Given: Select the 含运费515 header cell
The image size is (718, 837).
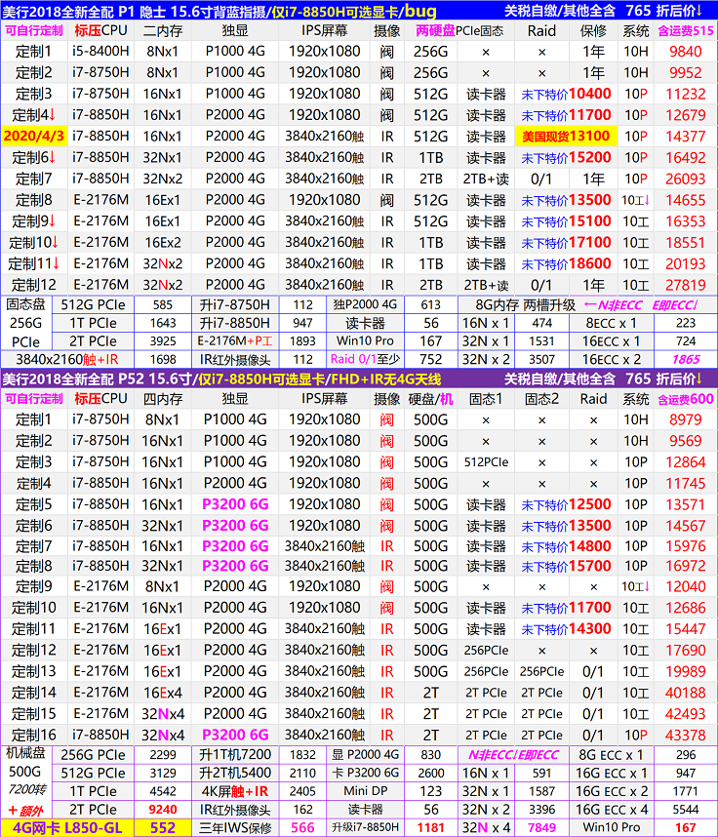Looking at the screenshot, I should click(x=685, y=30).
